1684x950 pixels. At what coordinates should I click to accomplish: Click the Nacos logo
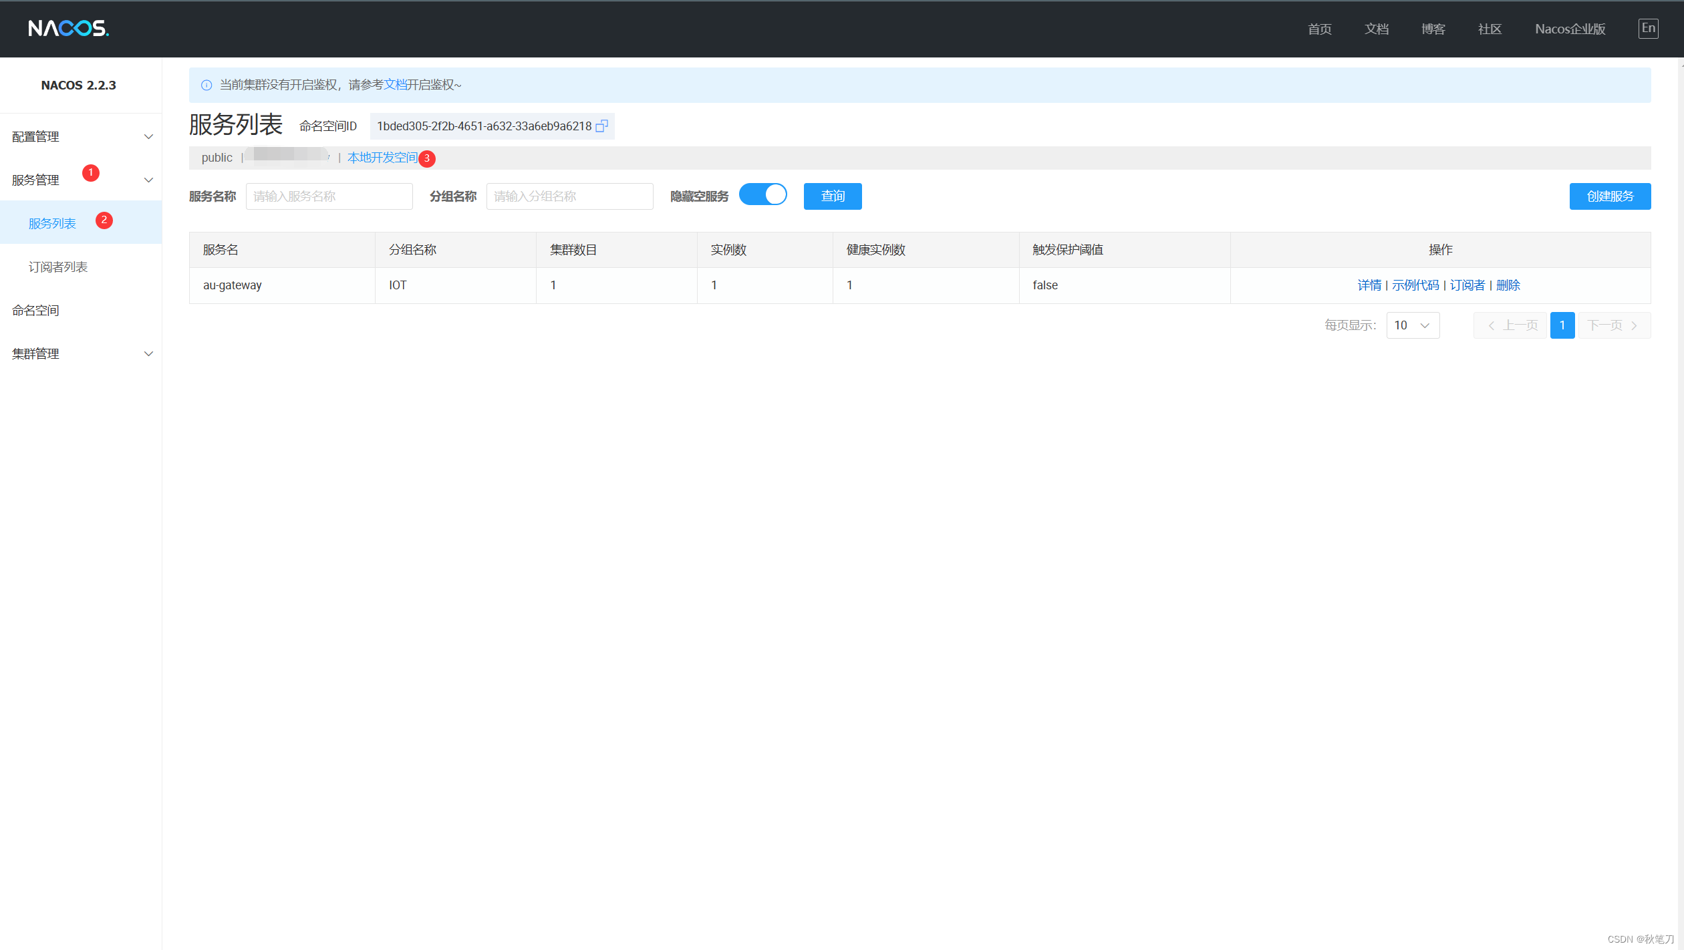(68, 28)
